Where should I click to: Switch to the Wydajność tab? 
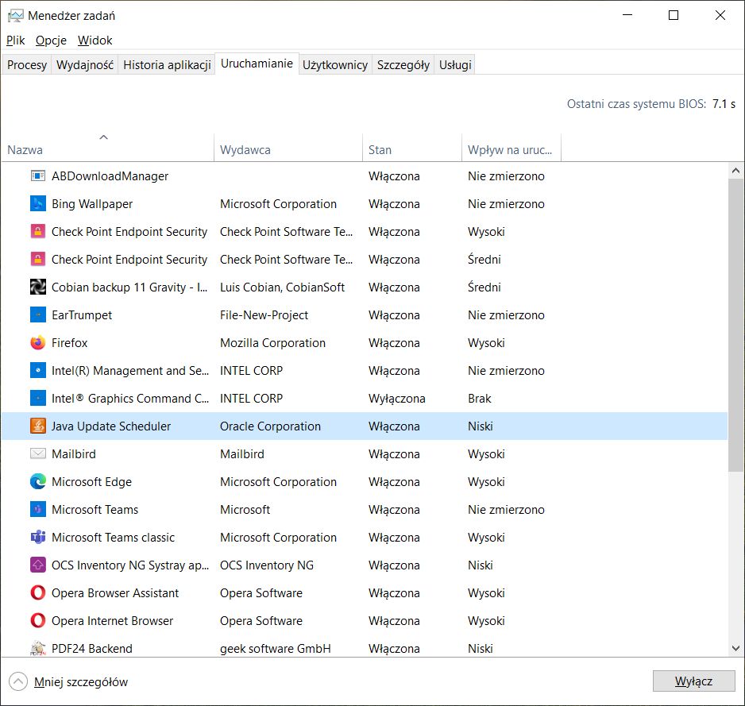tap(85, 65)
